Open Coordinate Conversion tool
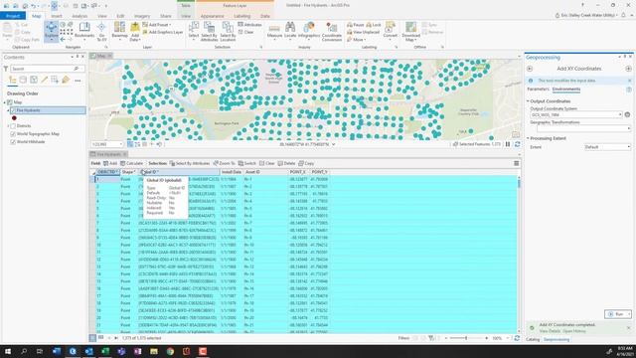This screenshot has height=358, width=636. pos(332,32)
